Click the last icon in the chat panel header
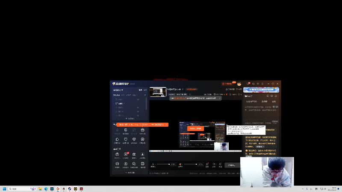The width and height of the screenshot is (342, 192). [276, 96]
